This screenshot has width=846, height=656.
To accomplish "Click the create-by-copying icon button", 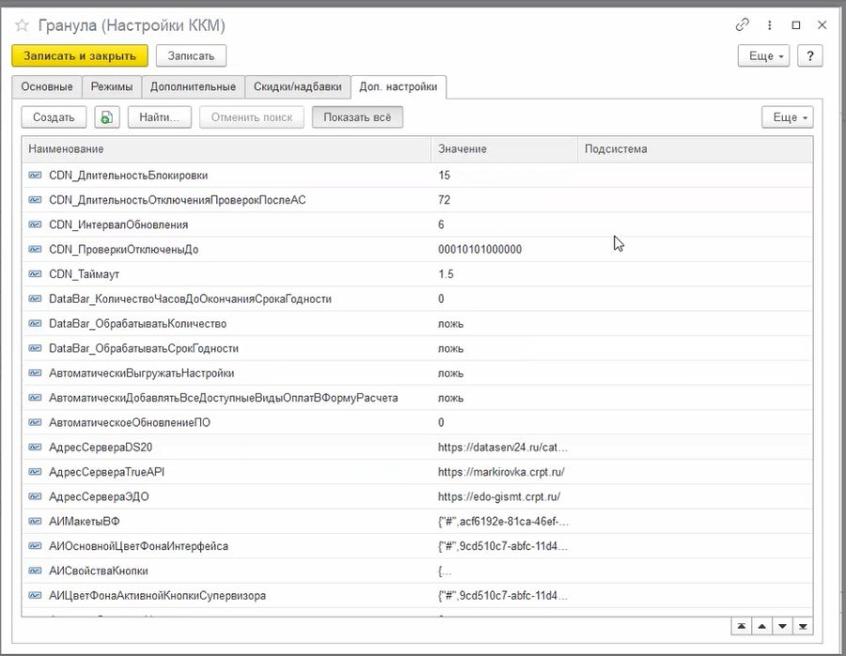I will 107,117.
